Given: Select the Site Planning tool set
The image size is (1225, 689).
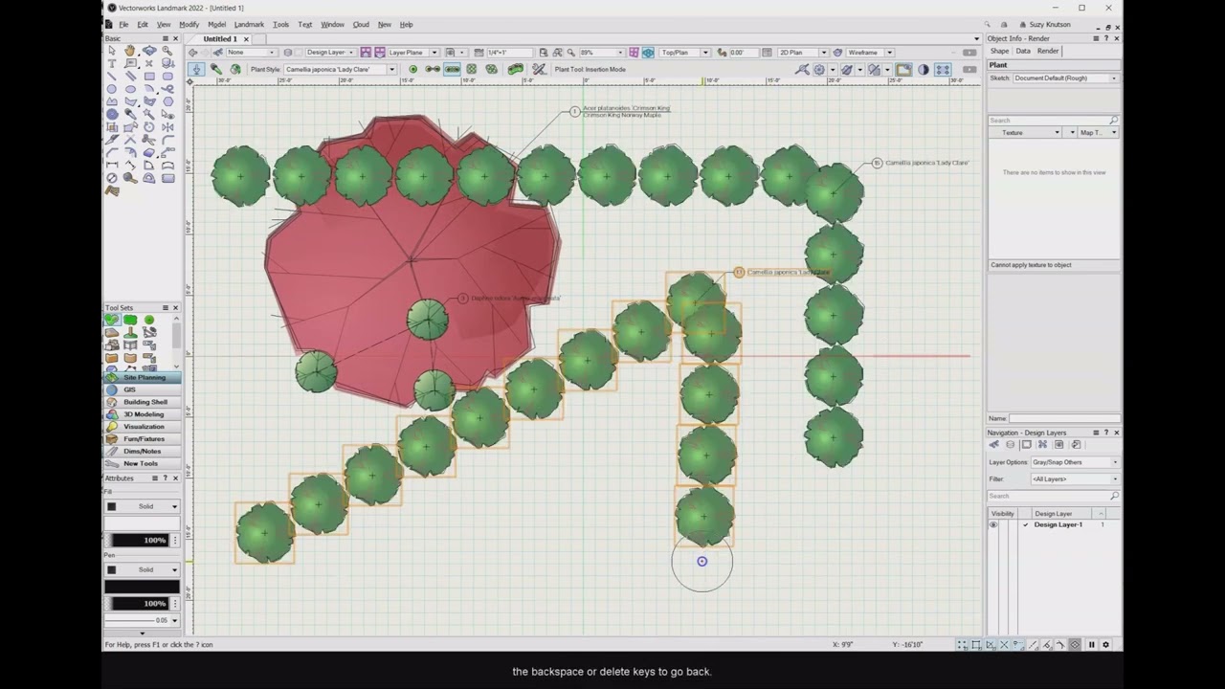Looking at the screenshot, I should [142, 377].
